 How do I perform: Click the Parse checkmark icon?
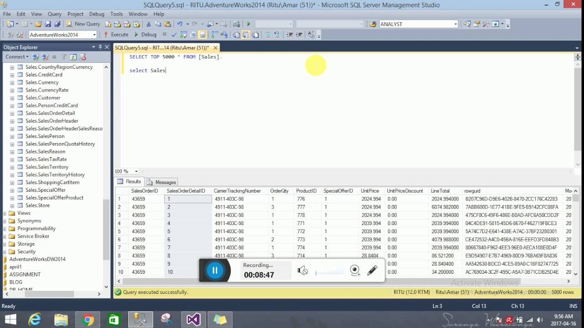[174, 35]
